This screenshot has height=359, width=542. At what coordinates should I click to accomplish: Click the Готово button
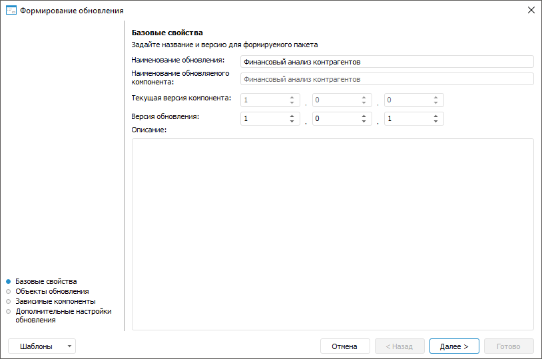pyautogui.click(x=509, y=346)
